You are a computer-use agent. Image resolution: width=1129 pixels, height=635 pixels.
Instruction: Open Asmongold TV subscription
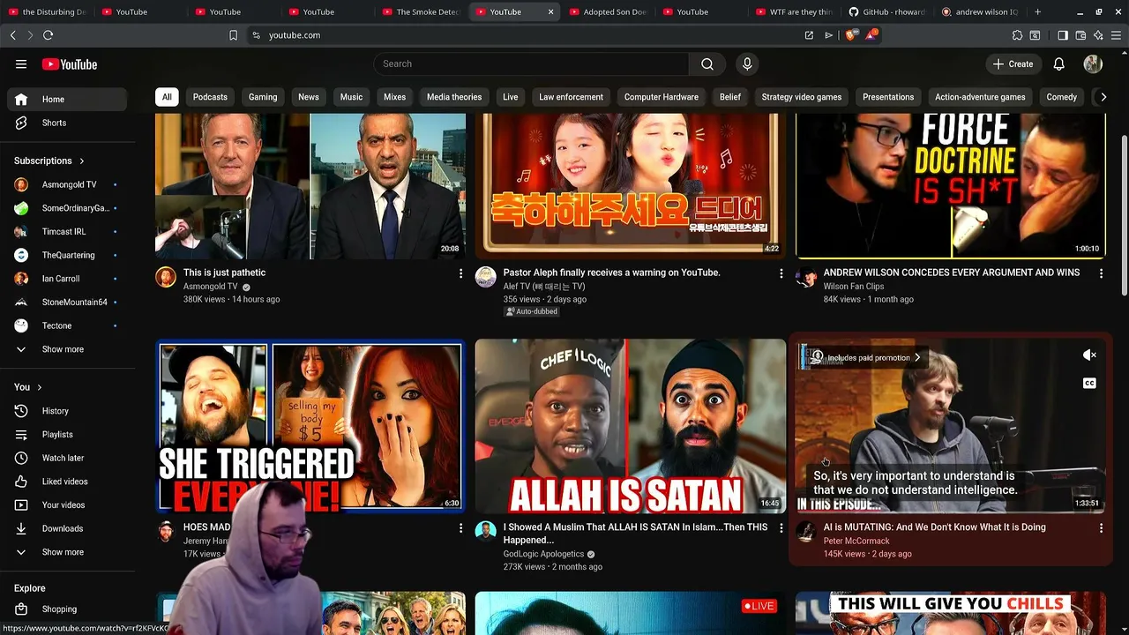67,184
